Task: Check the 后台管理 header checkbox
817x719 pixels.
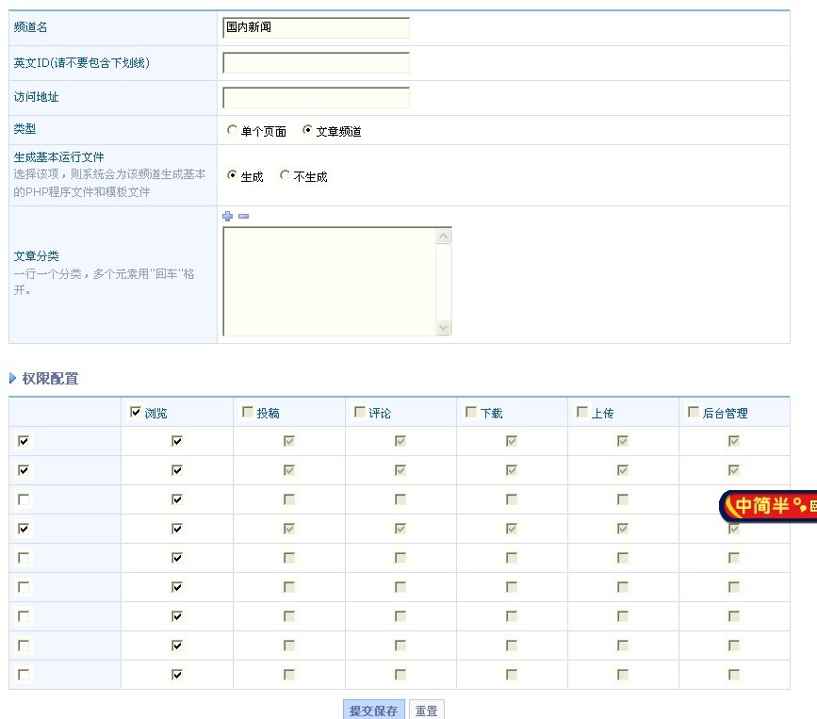Action: [x=693, y=412]
